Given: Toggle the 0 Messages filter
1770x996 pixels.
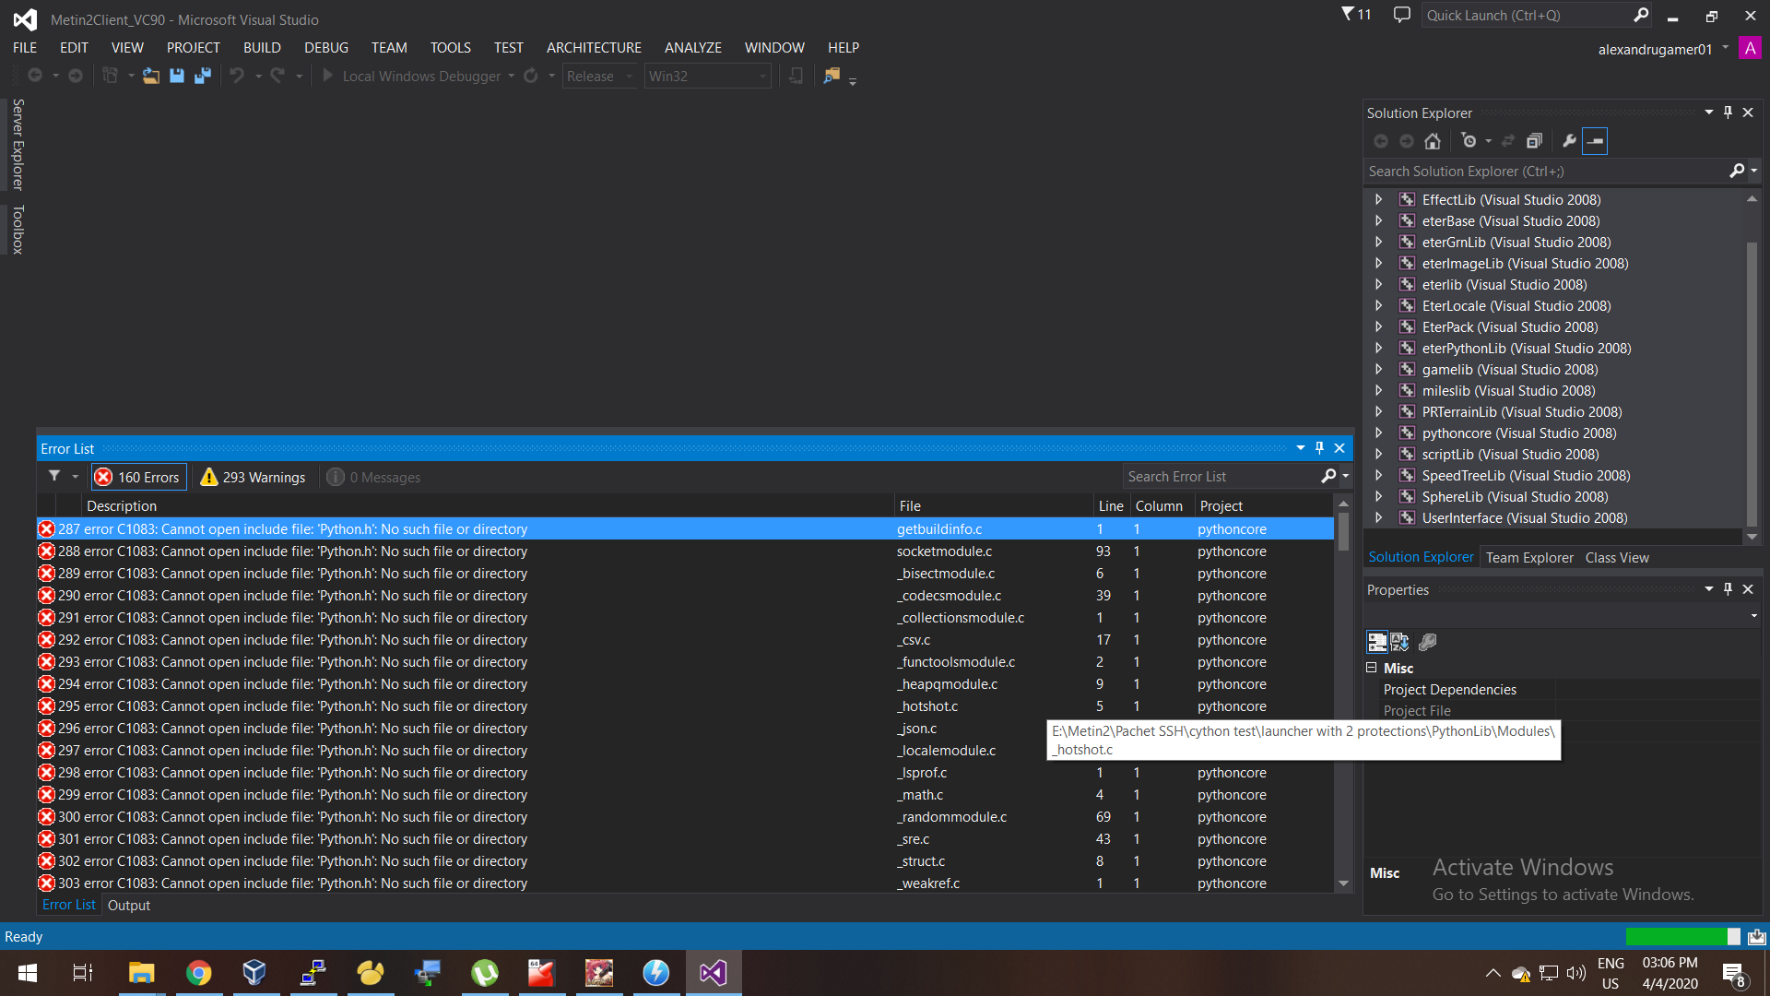Looking at the screenshot, I should [x=374, y=477].
